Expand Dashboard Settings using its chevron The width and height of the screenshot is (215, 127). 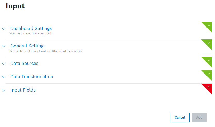[x=4, y=29]
